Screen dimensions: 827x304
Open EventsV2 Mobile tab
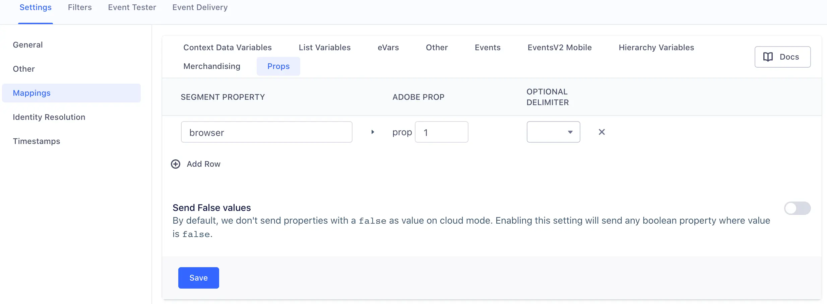[x=560, y=48]
